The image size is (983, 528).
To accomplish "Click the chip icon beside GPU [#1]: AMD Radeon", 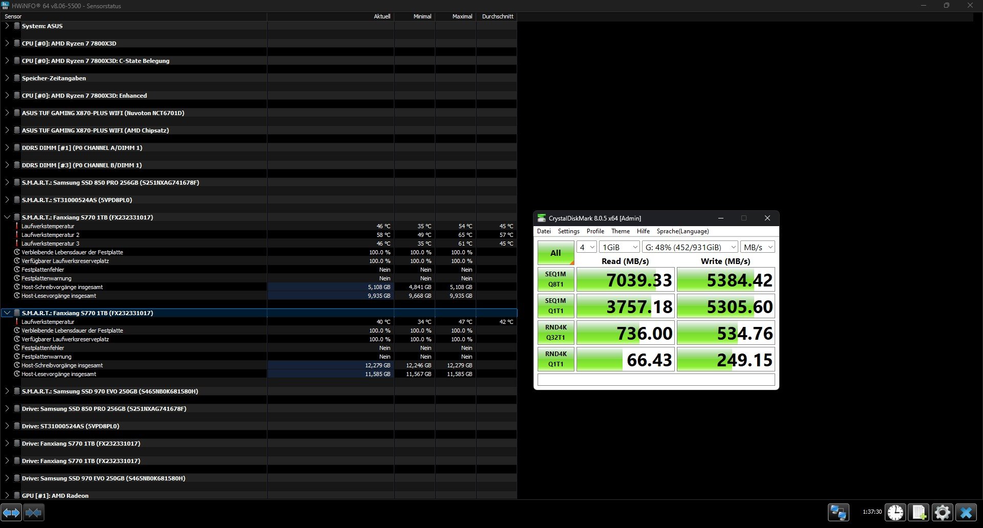I will (16, 495).
